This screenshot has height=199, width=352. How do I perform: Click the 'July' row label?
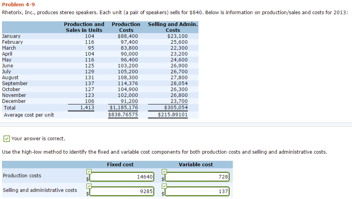[6, 71]
